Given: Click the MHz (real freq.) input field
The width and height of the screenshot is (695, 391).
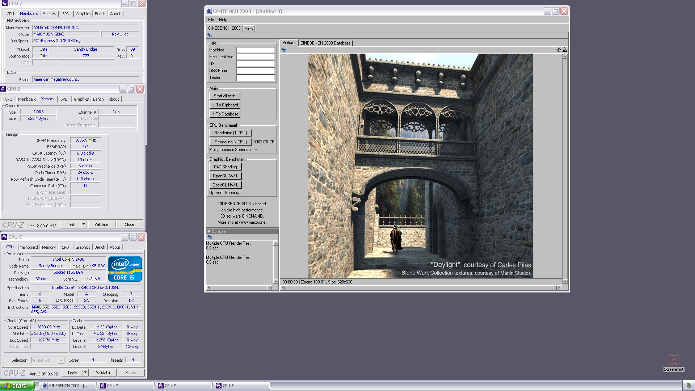Looking at the screenshot, I should (256, 57).
